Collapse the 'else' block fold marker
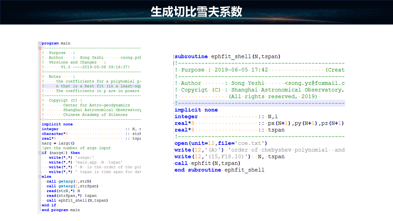Screen dimensions: 393x221 [x=40, y=177]
